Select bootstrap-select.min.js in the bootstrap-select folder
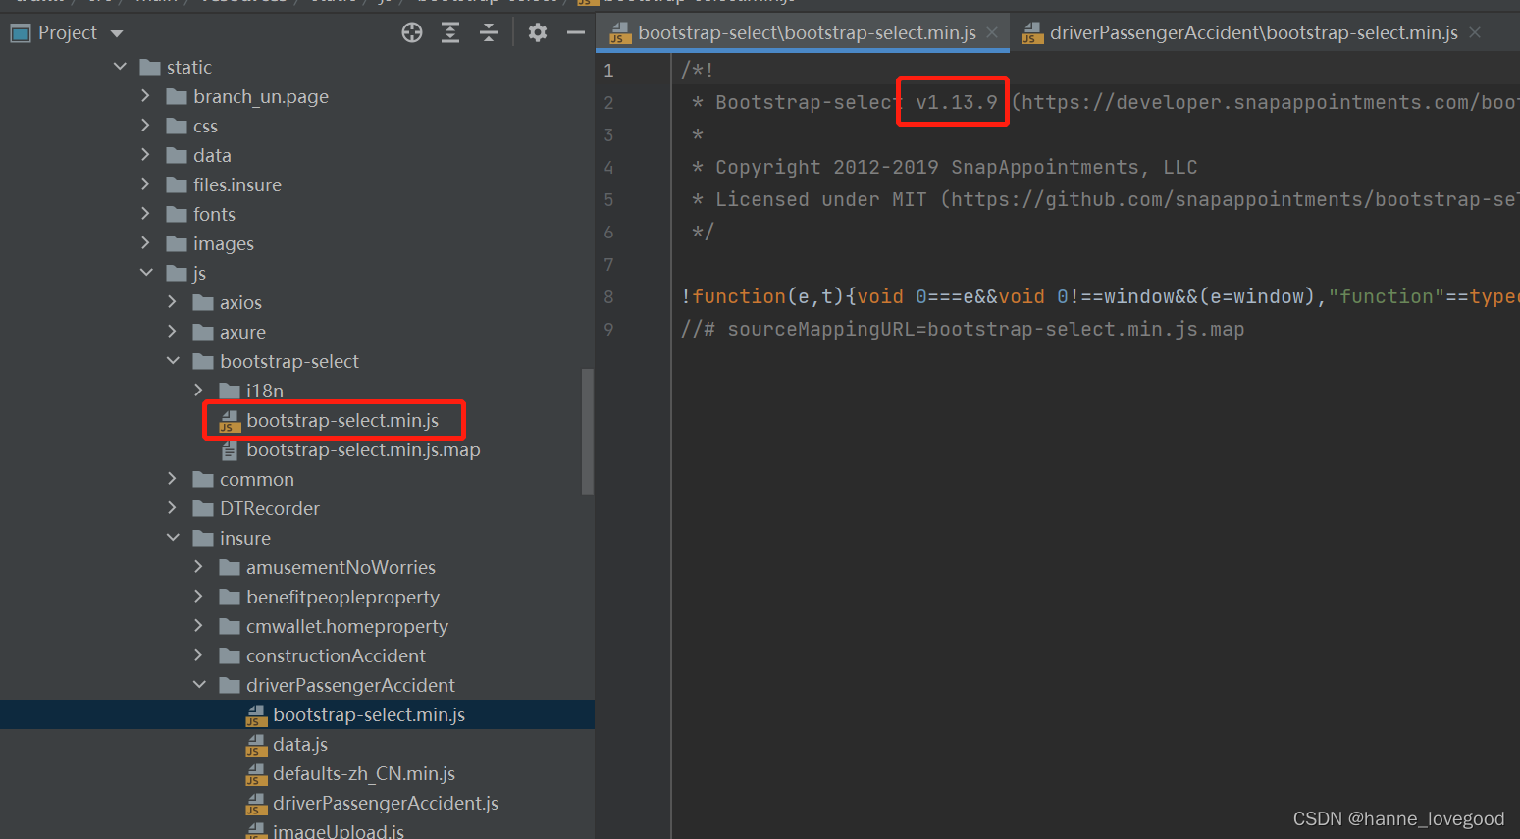This screenshot has width=1520, height=839. (x=342, y=420)
